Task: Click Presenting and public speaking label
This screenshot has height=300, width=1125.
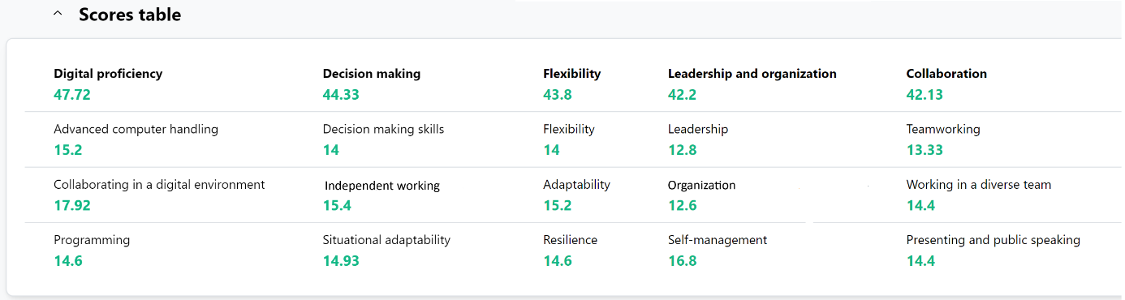Action: [x=994, y=240]
